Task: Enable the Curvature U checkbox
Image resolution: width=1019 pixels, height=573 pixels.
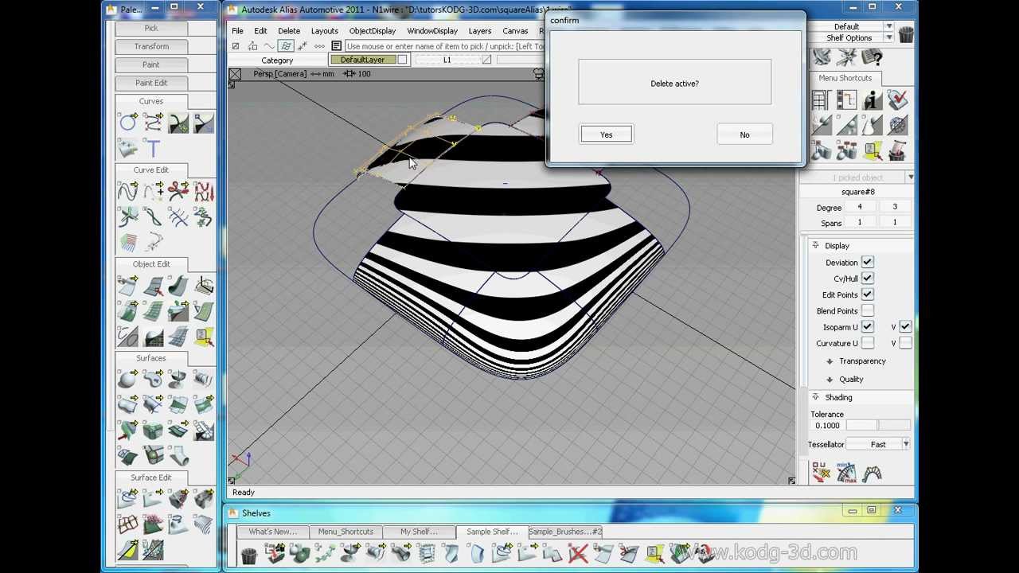Action: [x=867, y=343]
